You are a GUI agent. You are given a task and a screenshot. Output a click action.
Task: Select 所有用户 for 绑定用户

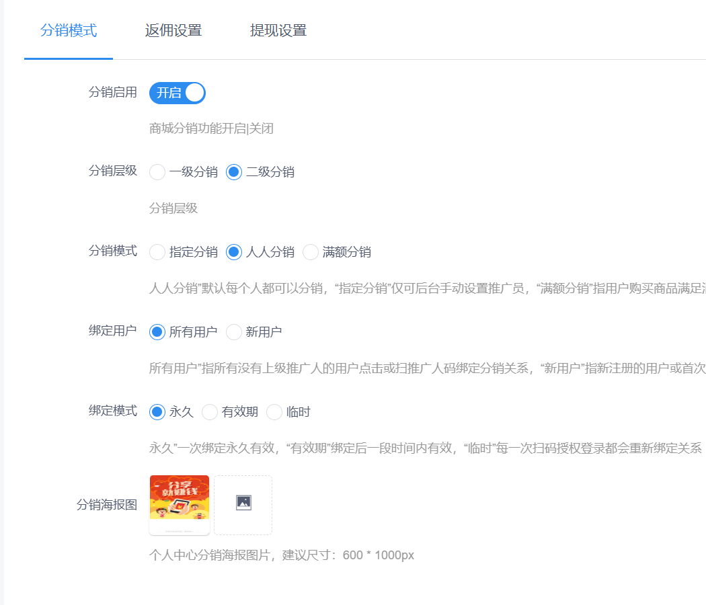point(157,332)
